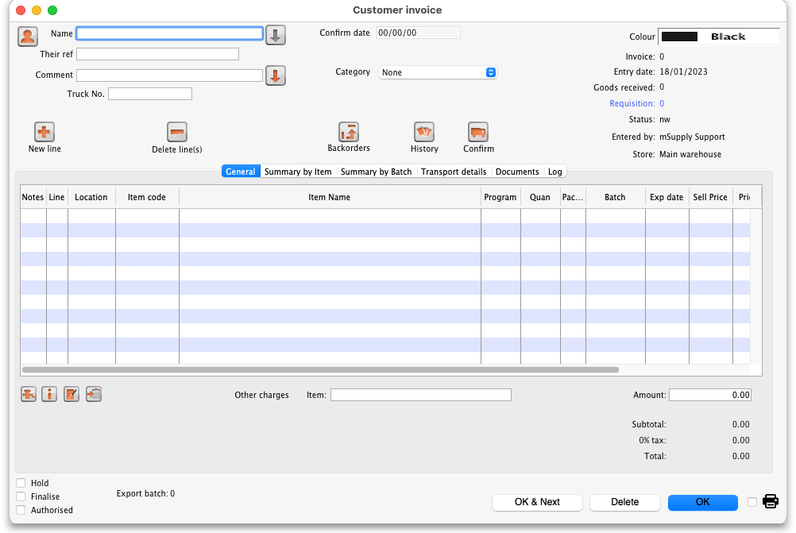Image resolution: width=796 pixels, height=533 pixels.
Task: Open Backorders with its toolbar icon
Action: click(x=349, y=133)
